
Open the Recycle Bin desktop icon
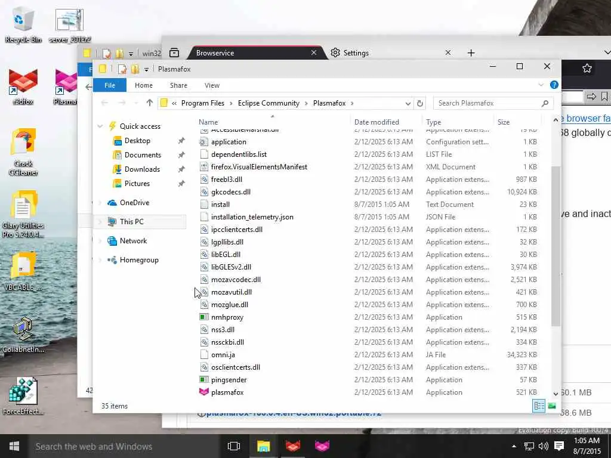click(x=23, y=26)
